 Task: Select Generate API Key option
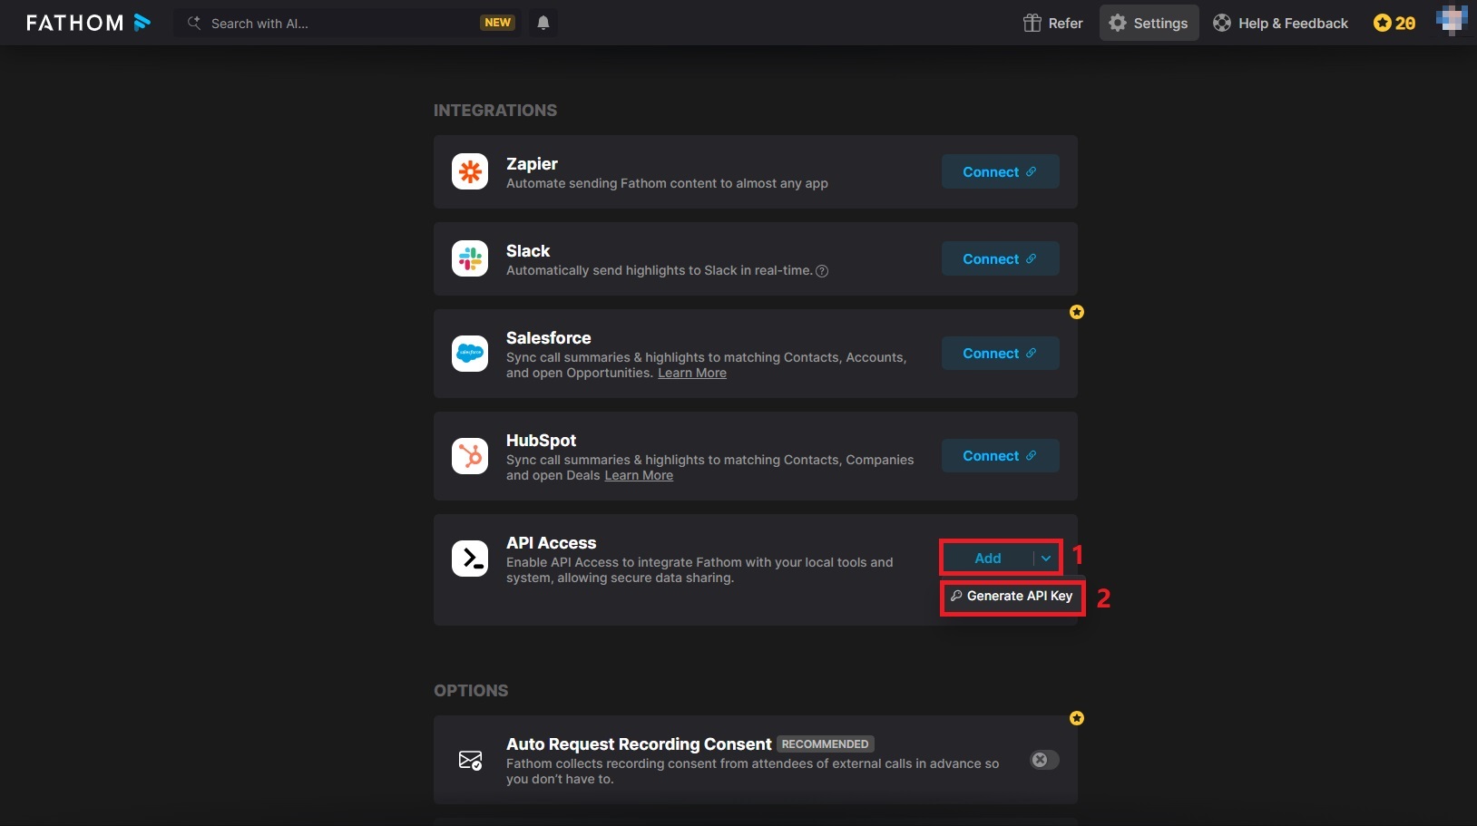coord(1012,596)
